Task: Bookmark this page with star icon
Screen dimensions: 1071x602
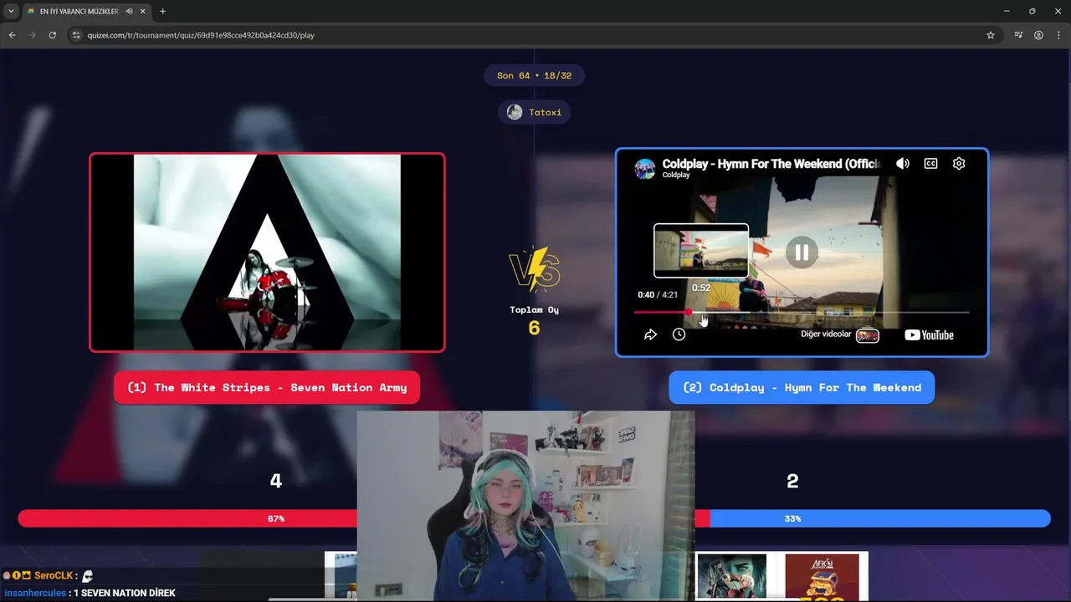Action: pyautogui.click(x=991, y=35)
